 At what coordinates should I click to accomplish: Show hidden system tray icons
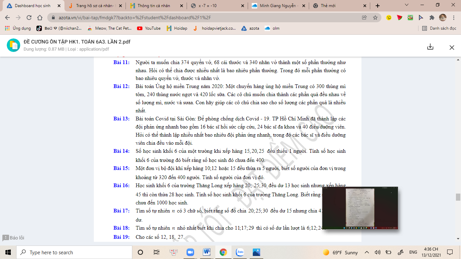click(367, 252)
